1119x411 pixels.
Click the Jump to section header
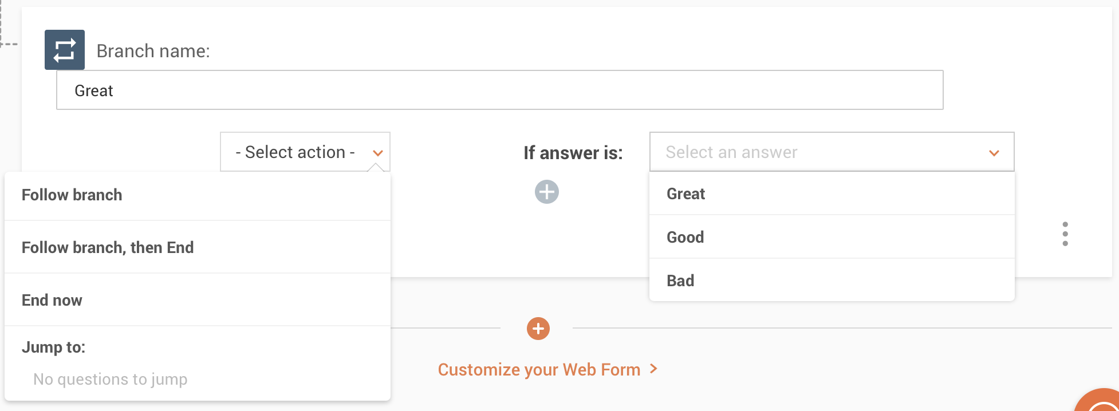(54, 347)
